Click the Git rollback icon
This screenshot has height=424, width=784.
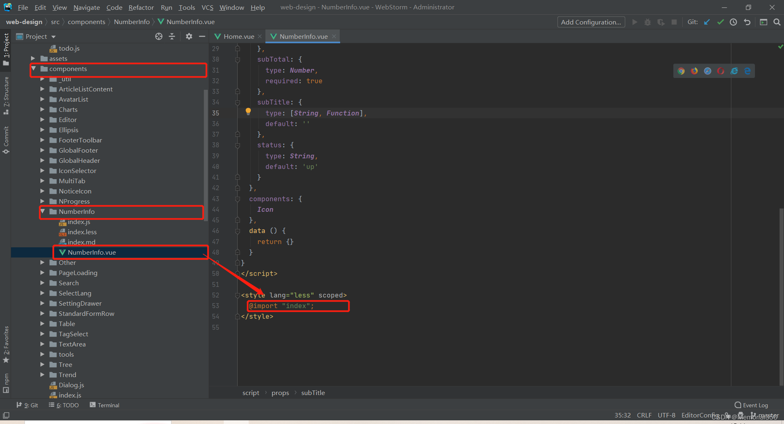click(x=747, y=22)
